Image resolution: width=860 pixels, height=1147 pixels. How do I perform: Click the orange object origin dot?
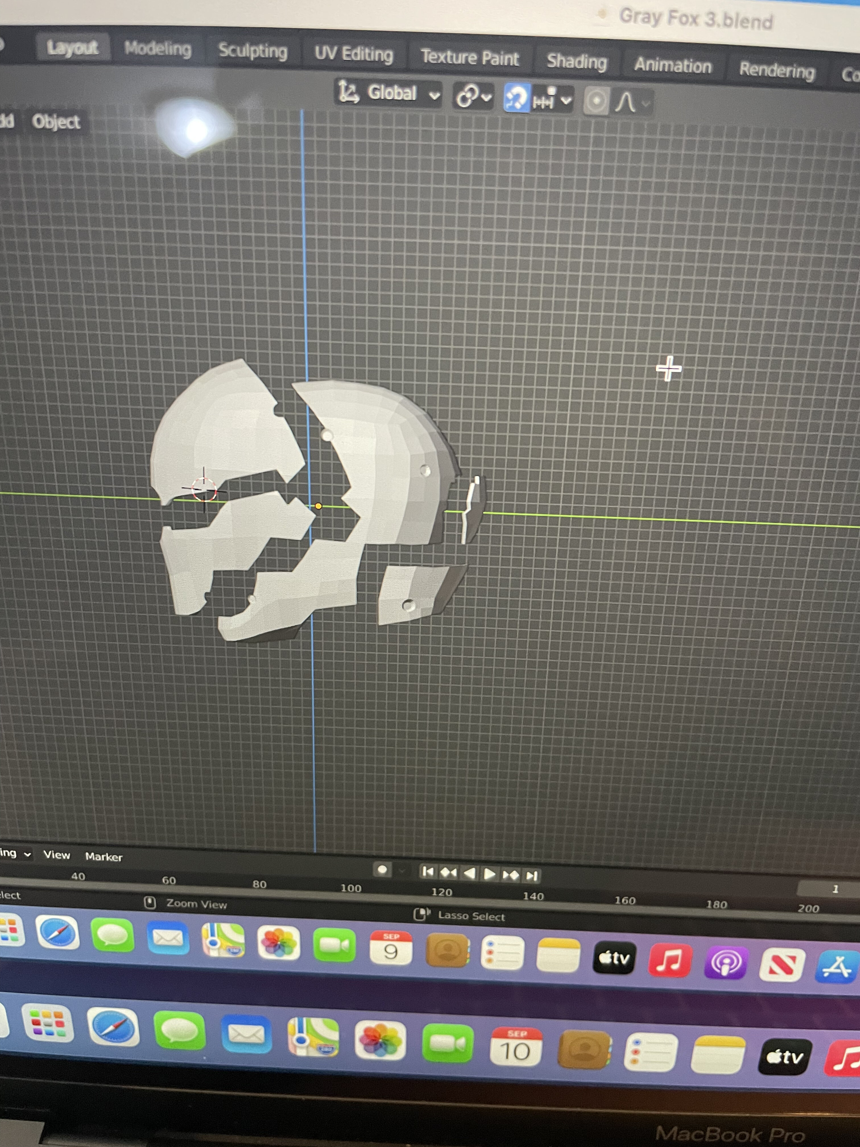pos(318,506)
